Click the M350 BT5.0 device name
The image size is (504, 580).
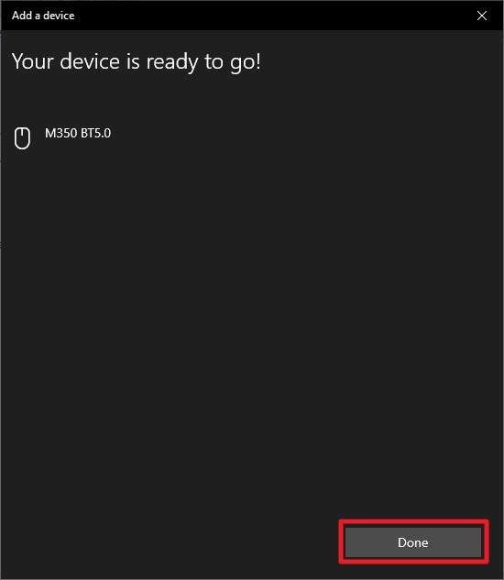pyautogui.click(x=78, y=133)
